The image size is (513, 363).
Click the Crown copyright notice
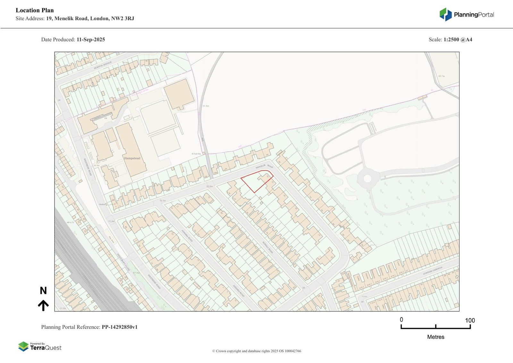coord(256,351)
